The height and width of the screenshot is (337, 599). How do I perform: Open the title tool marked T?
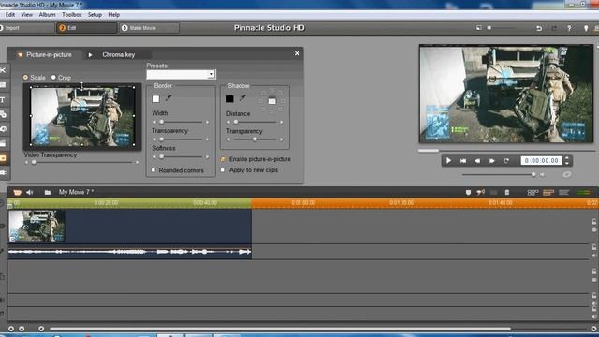click(2, 100)
